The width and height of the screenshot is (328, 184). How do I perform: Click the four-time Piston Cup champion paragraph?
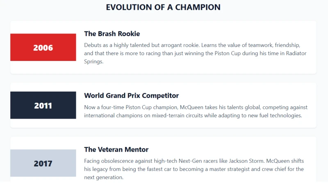tap(196, 111)
